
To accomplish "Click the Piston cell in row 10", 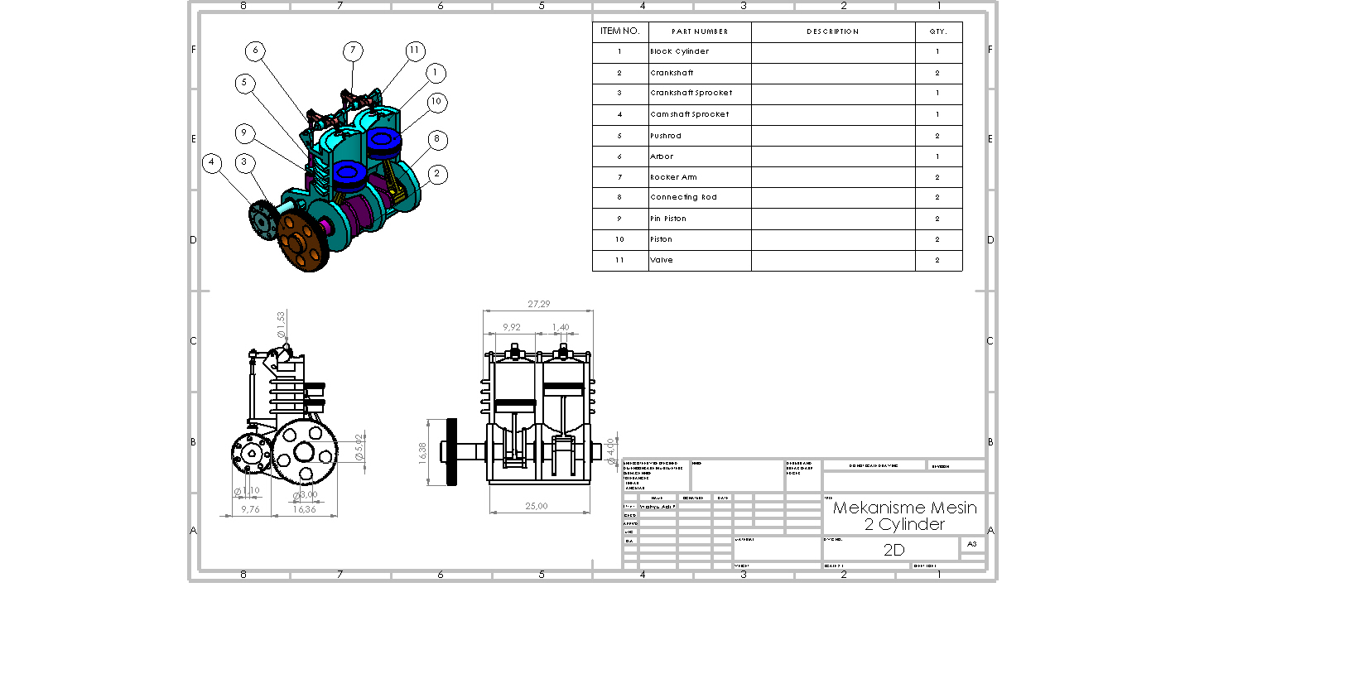I will click(700, 239).
